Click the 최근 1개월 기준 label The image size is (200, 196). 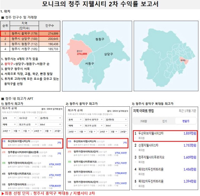click(187, 111)
